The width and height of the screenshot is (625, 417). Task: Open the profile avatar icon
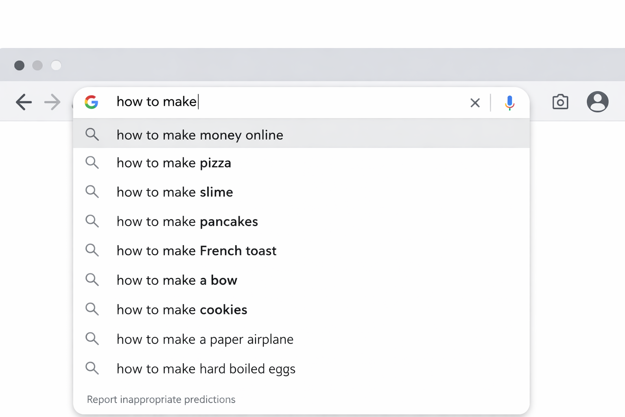click(597, 102)
